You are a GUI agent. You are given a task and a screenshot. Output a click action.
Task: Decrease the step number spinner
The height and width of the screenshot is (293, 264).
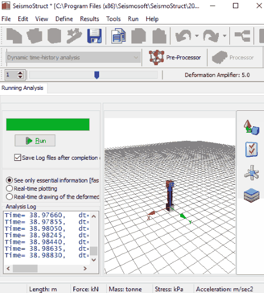(20, 77)
